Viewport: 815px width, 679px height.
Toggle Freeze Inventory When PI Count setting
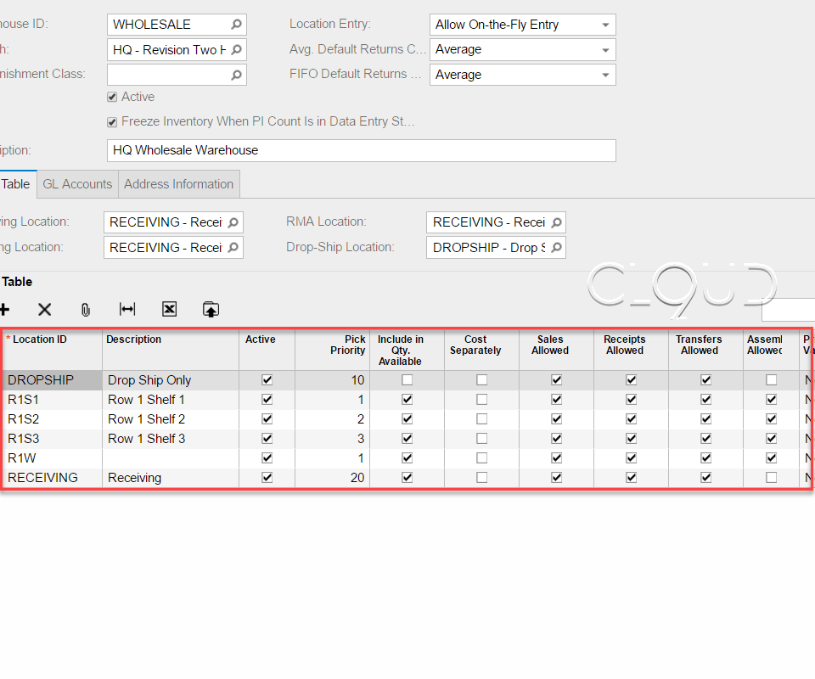(x=112, y=121)
